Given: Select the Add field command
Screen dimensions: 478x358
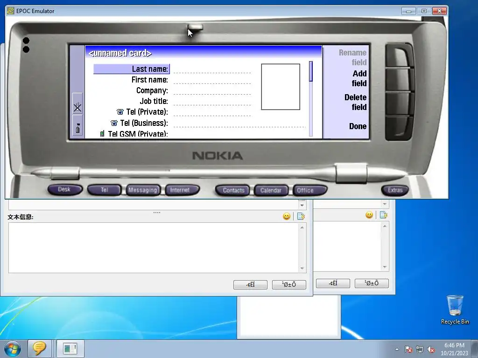Looking at the screenshot, I should (x=359, y=78).
